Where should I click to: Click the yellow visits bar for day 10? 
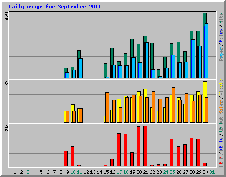tap(72, 108)
